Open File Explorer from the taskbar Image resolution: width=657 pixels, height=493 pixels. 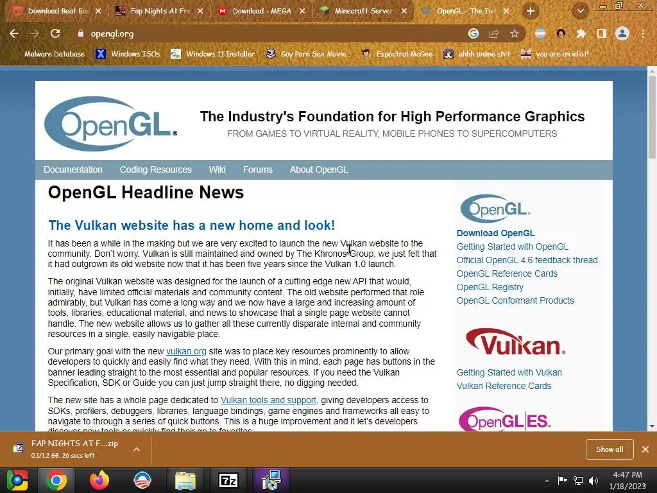(185, 480)
